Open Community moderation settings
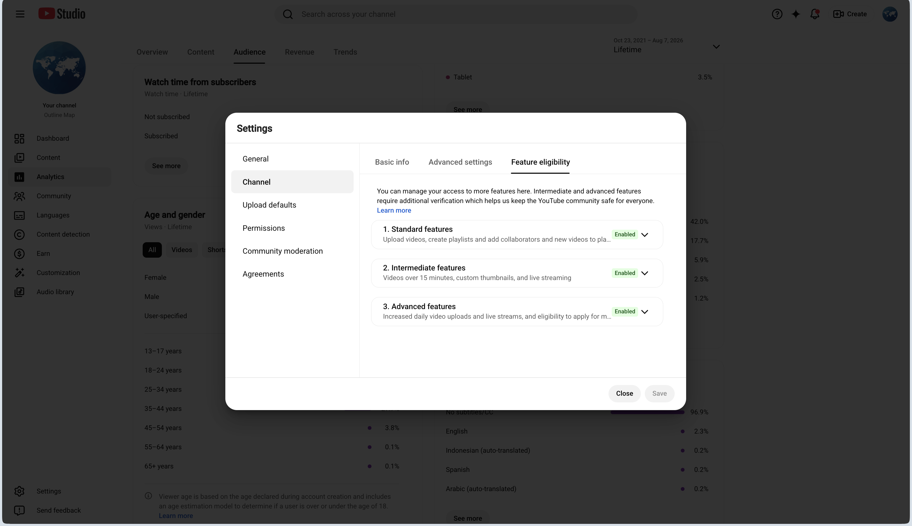 click(x=292, y=251)
